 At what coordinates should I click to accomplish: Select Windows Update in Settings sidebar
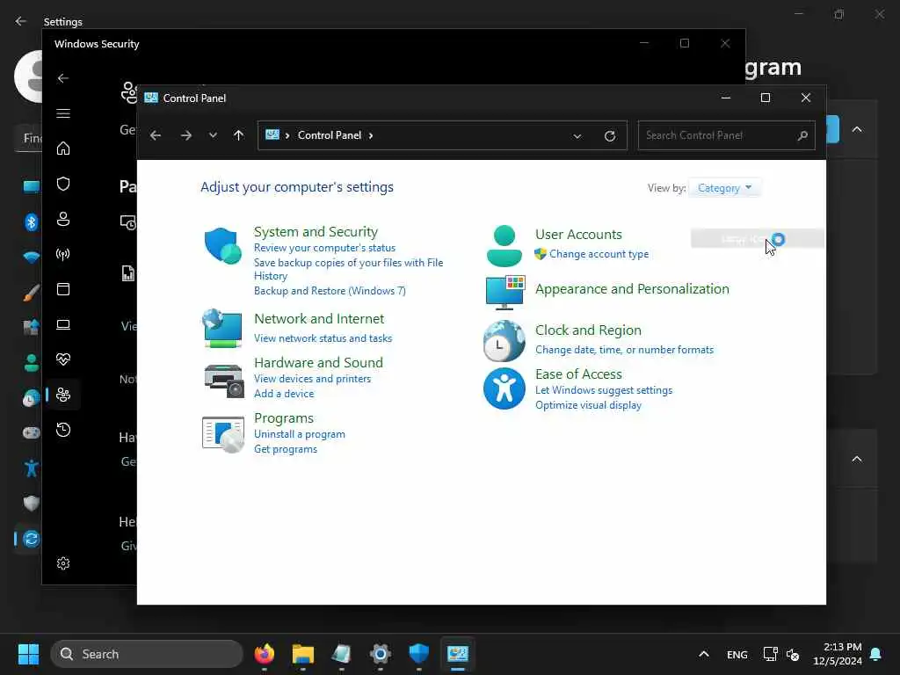point(32,539)
